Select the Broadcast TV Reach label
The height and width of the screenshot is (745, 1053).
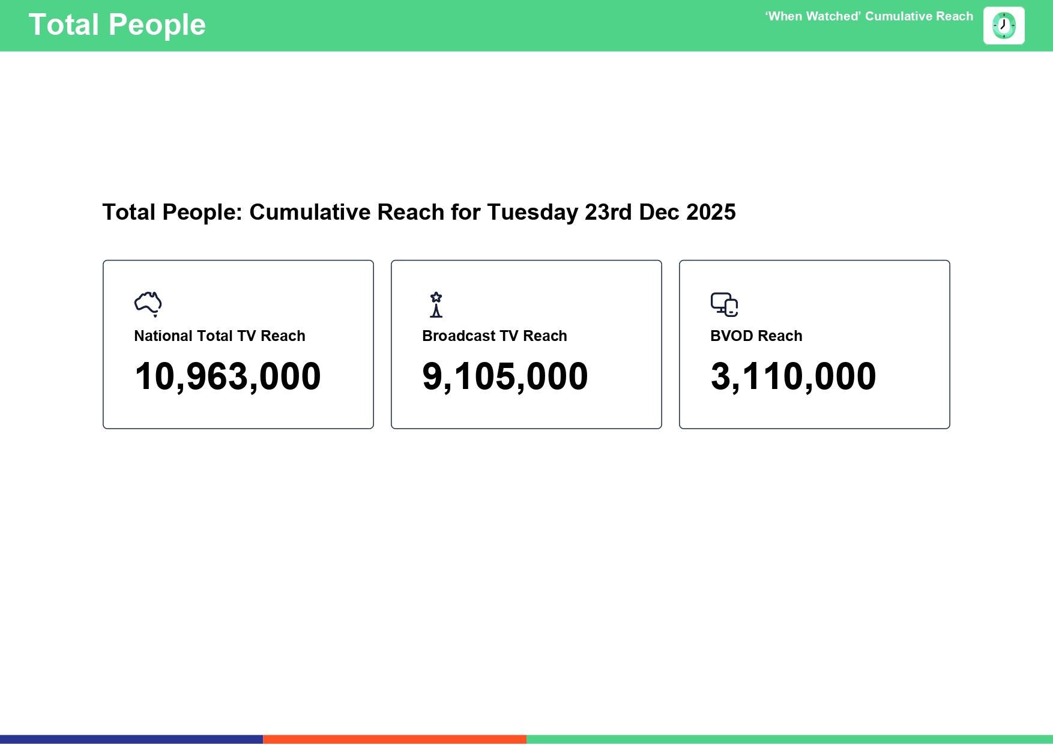tap(494, 336)
